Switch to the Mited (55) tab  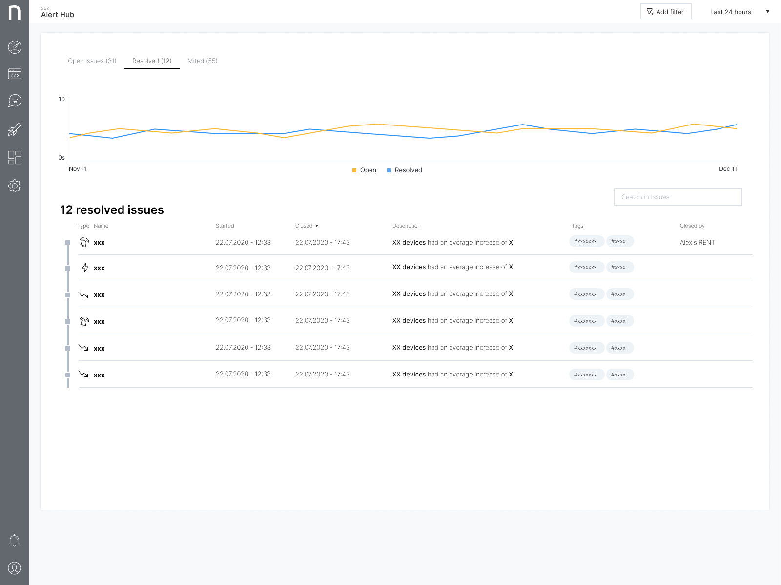(x=202, y=61)
